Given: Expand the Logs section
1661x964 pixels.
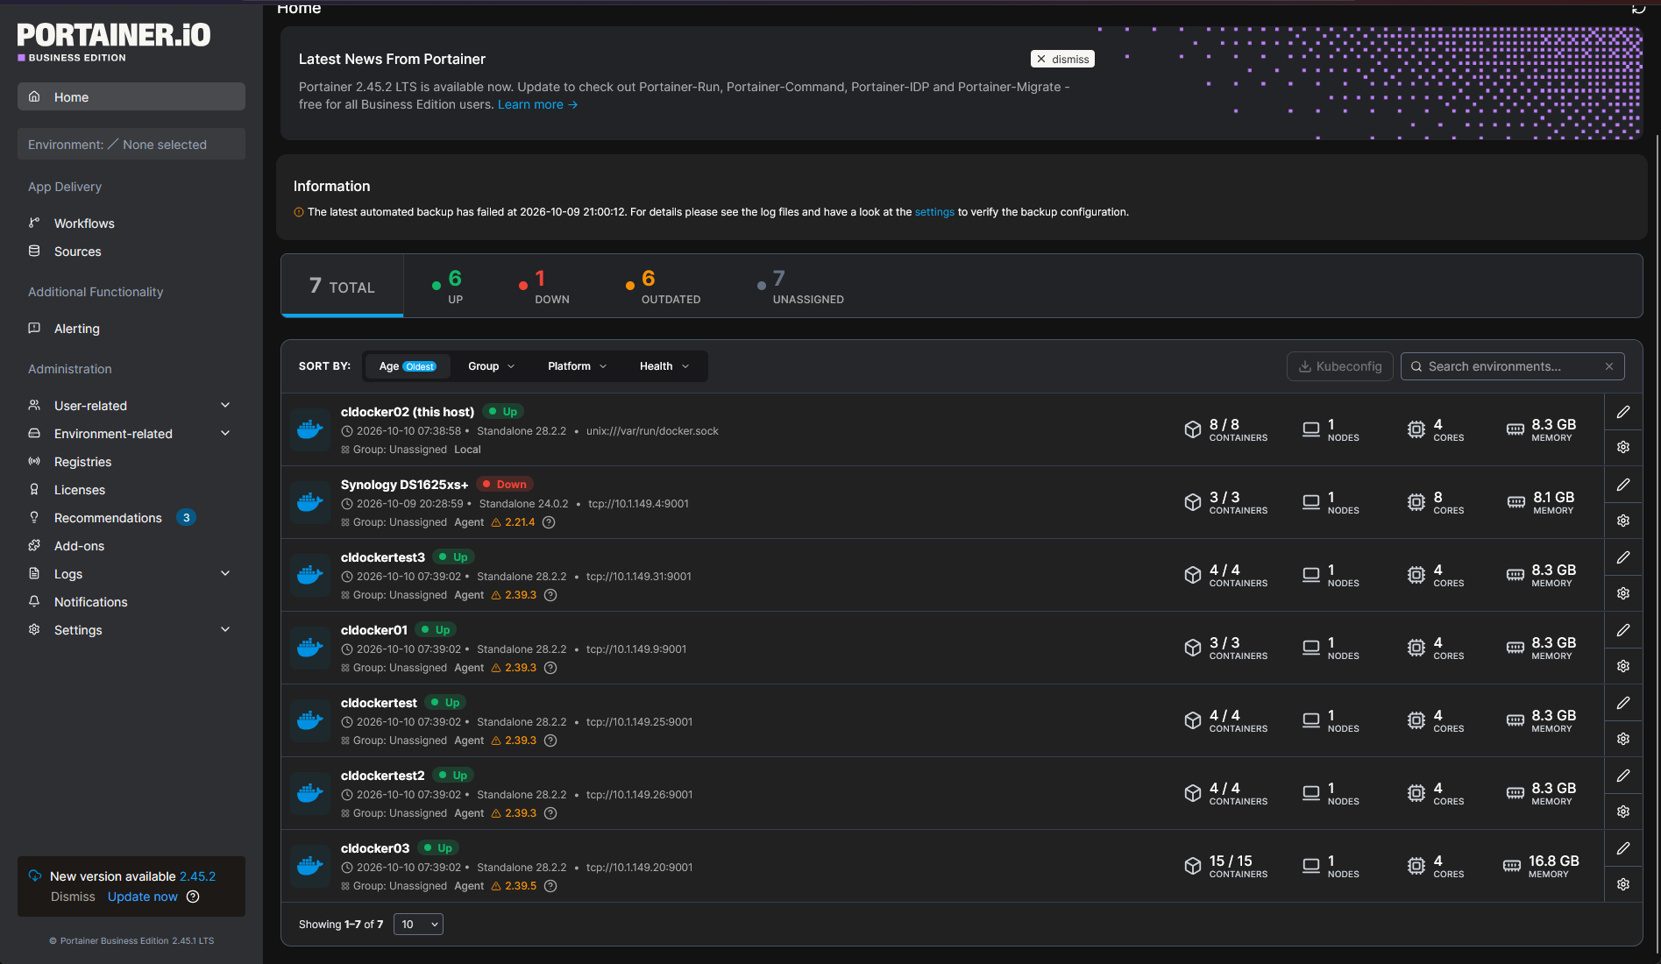Looking at the screenshot, I should tap(131, 574).
